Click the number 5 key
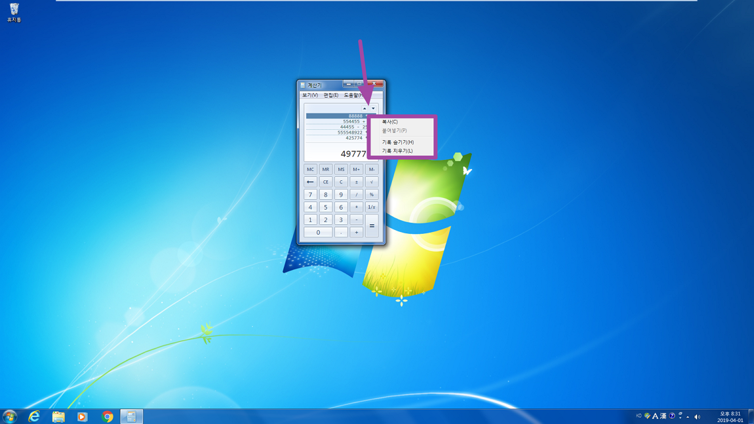754x424 pixels. 326,207
